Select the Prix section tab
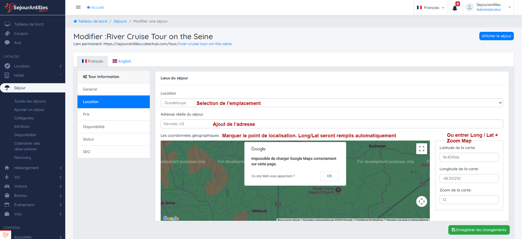 click(86, 114)
